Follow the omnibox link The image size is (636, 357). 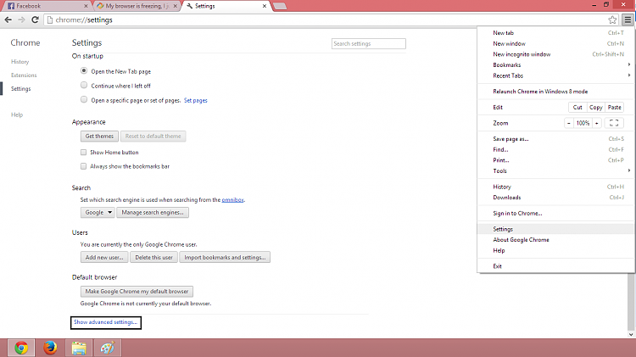pyautogui.click(x=233, y=199)
